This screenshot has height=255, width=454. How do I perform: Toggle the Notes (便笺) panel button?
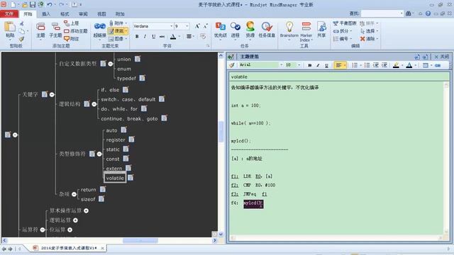click(117, 31)
